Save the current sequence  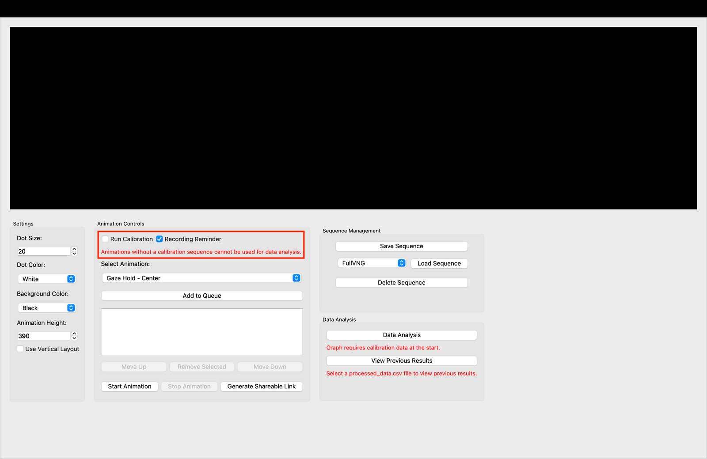pos(401,246)
